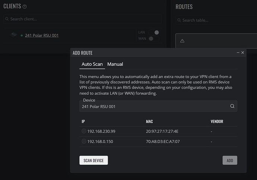257x180 pixels.
Task: Click the Search table input field
Action: point(216,20)
